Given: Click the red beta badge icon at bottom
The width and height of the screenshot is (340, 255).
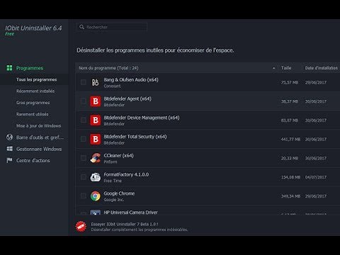Looking at the screenshot, I should coord(81,227).
